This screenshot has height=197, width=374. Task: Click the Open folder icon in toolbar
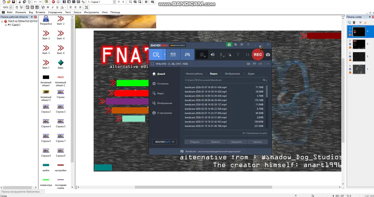coord(9,2)
